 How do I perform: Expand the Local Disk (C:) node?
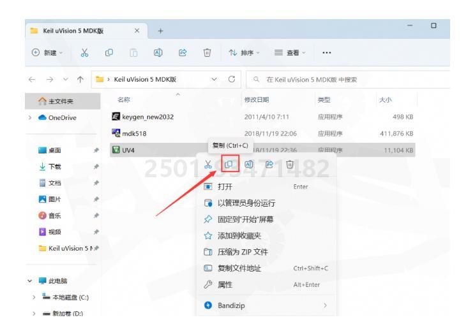coord(34,297)
